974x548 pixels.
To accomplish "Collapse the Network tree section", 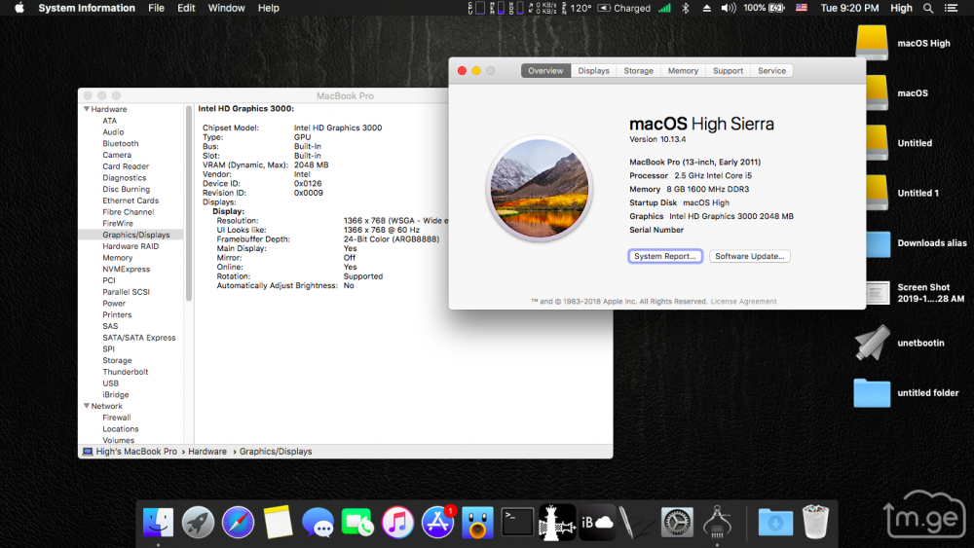I will tap(87, 407).
